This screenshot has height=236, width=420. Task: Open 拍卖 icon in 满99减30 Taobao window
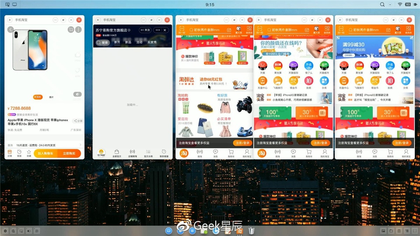[390, 83]
